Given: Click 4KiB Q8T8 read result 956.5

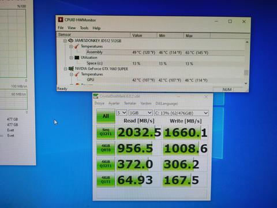Looking at the screenshot, I should point(139,148).
